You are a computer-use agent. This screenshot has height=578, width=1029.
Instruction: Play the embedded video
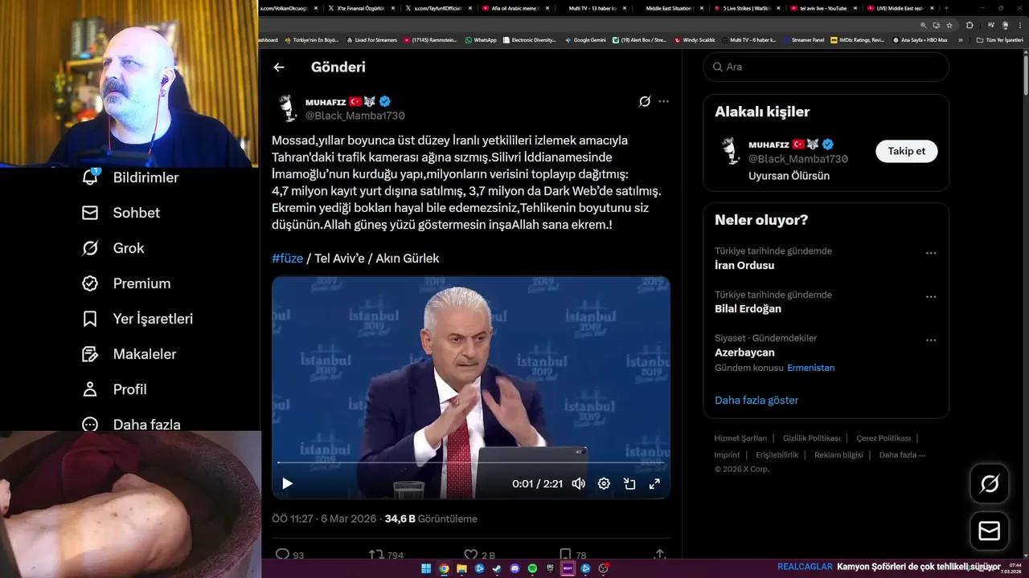(287, 483)
